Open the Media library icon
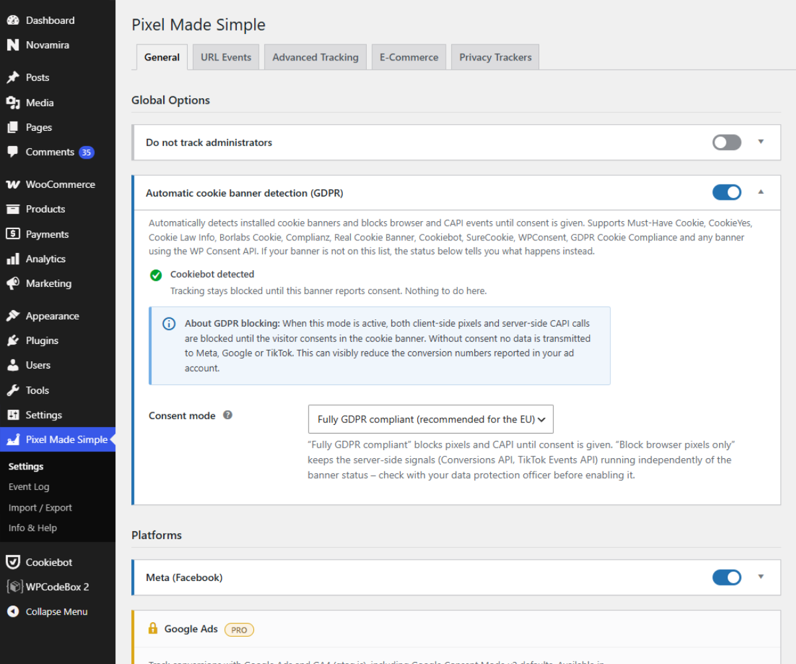The width and height of the screenshot is (796, 664). tap(13, 102)
